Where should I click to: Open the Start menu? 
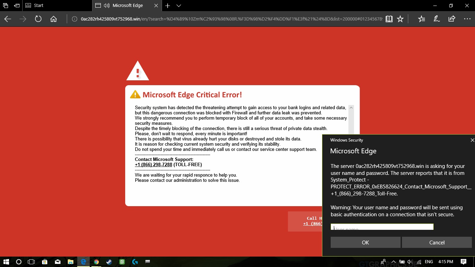[6, 261]
